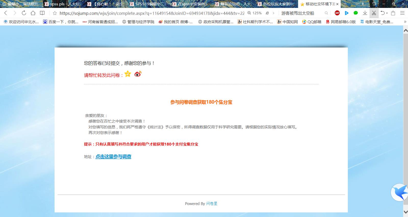Screen dimensions: 408x217
Task: Show more hidden bookmarks with the chevron
Action: 405,22
